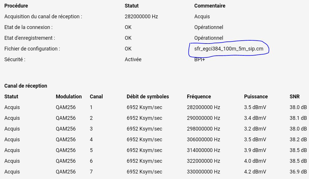The height and width of the screenshot is (179, 309).
Task: Click the 'Fréquence' column header
Action: point(199,97)
